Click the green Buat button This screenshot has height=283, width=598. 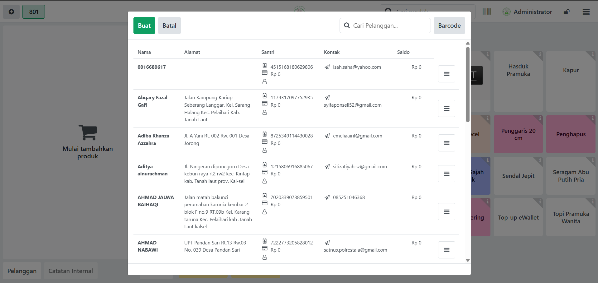click(144, 26)
